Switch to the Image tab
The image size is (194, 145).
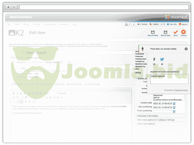(29, 84)
